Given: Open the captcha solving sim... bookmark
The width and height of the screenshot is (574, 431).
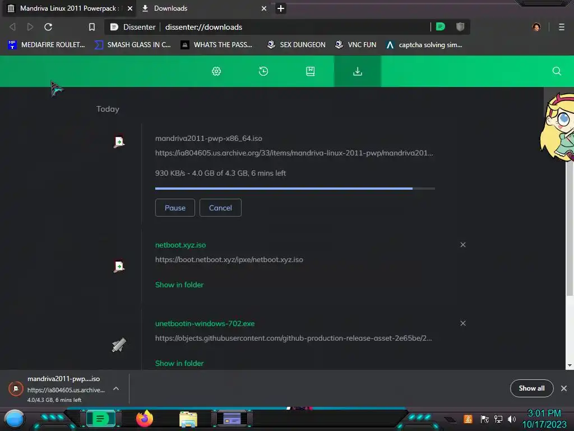Looking at the screenshot, I should coord(424,45).
